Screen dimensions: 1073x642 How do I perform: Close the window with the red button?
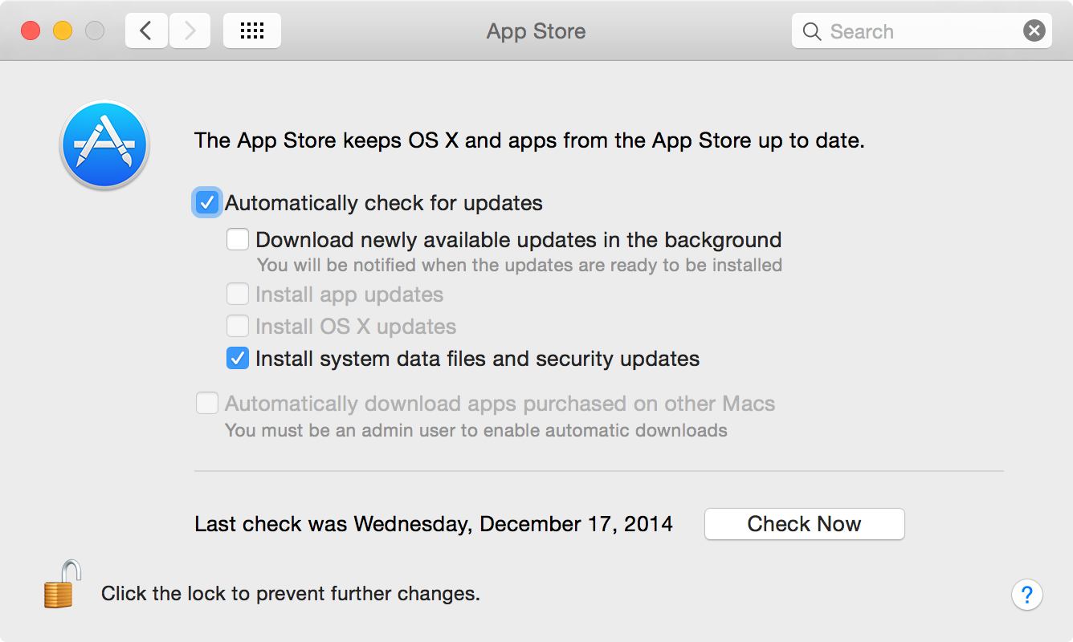[31, 31]
